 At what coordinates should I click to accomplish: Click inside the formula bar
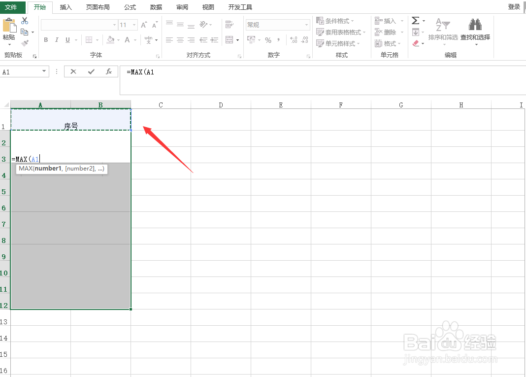(323, 80)
